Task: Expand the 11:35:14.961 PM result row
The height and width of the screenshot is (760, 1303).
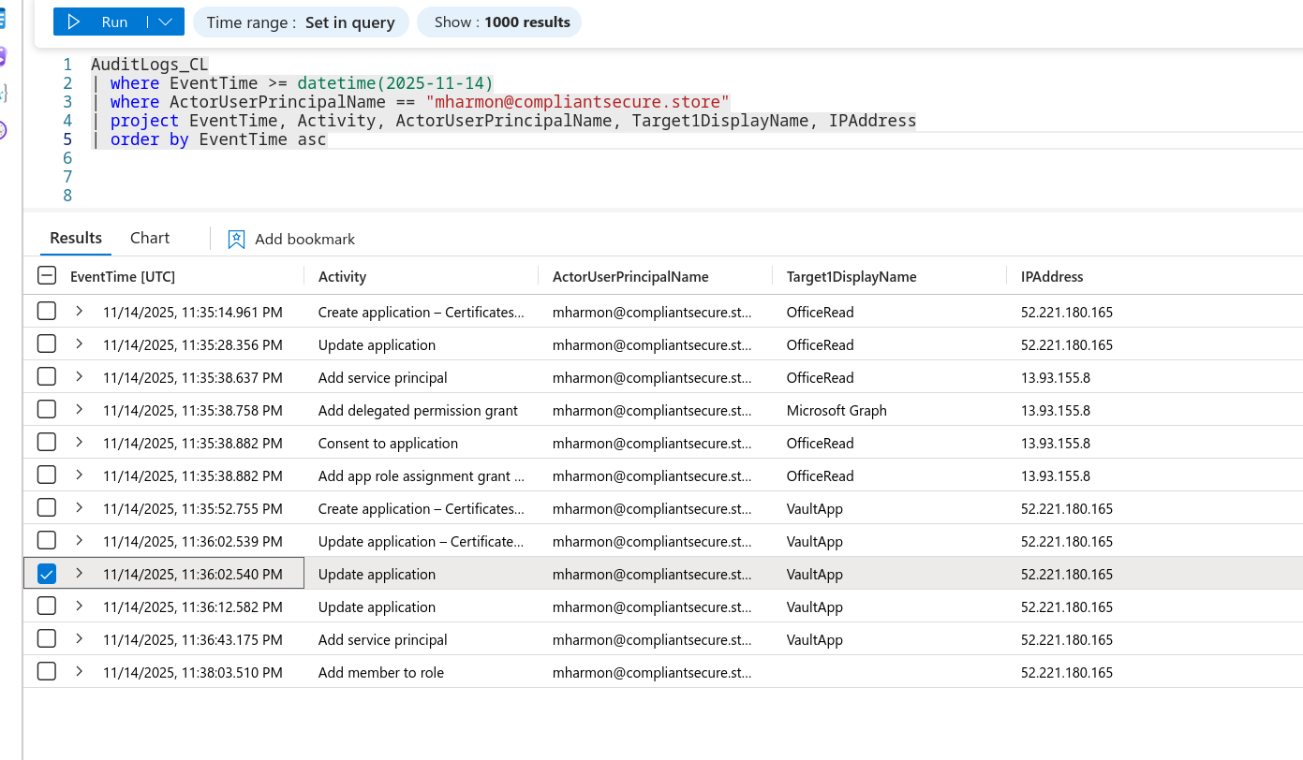Action: point(80,312)
